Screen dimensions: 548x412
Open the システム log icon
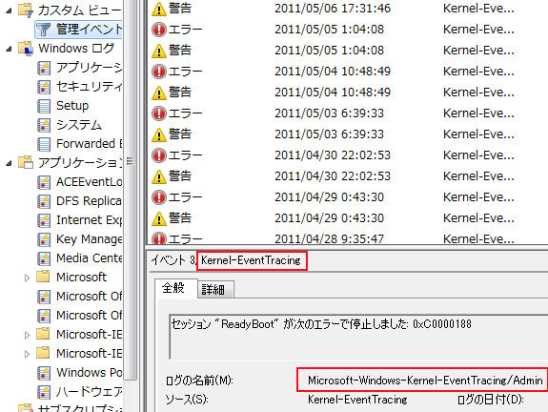click(44, 125)
